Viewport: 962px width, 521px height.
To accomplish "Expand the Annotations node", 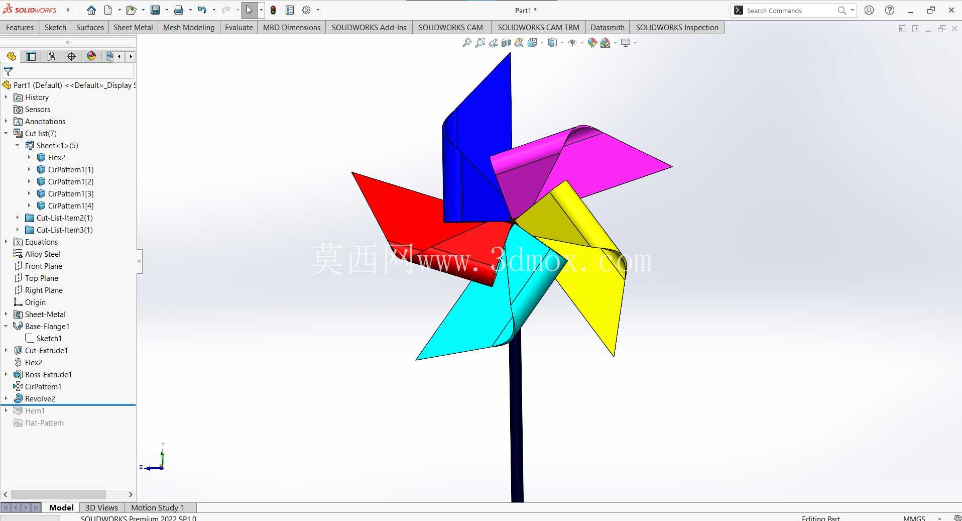I will [6, 121].
